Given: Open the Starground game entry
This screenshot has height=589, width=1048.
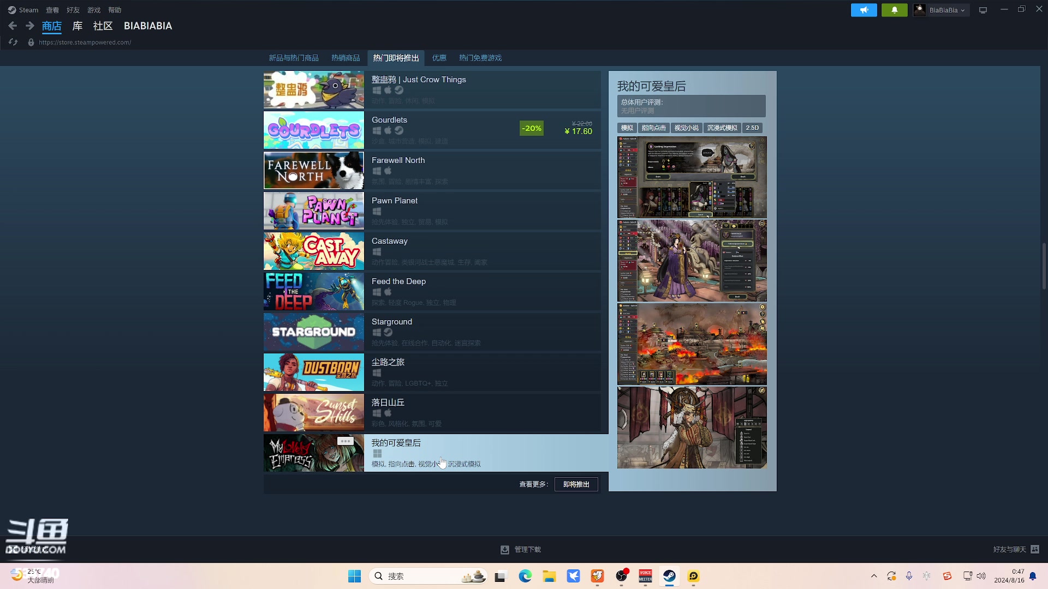Looking at the screenshot, I should click(x=432, y=332).
